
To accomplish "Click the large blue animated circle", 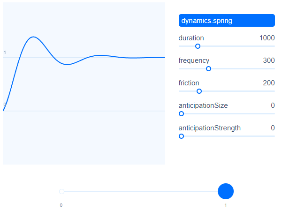I will coord(226,191).
